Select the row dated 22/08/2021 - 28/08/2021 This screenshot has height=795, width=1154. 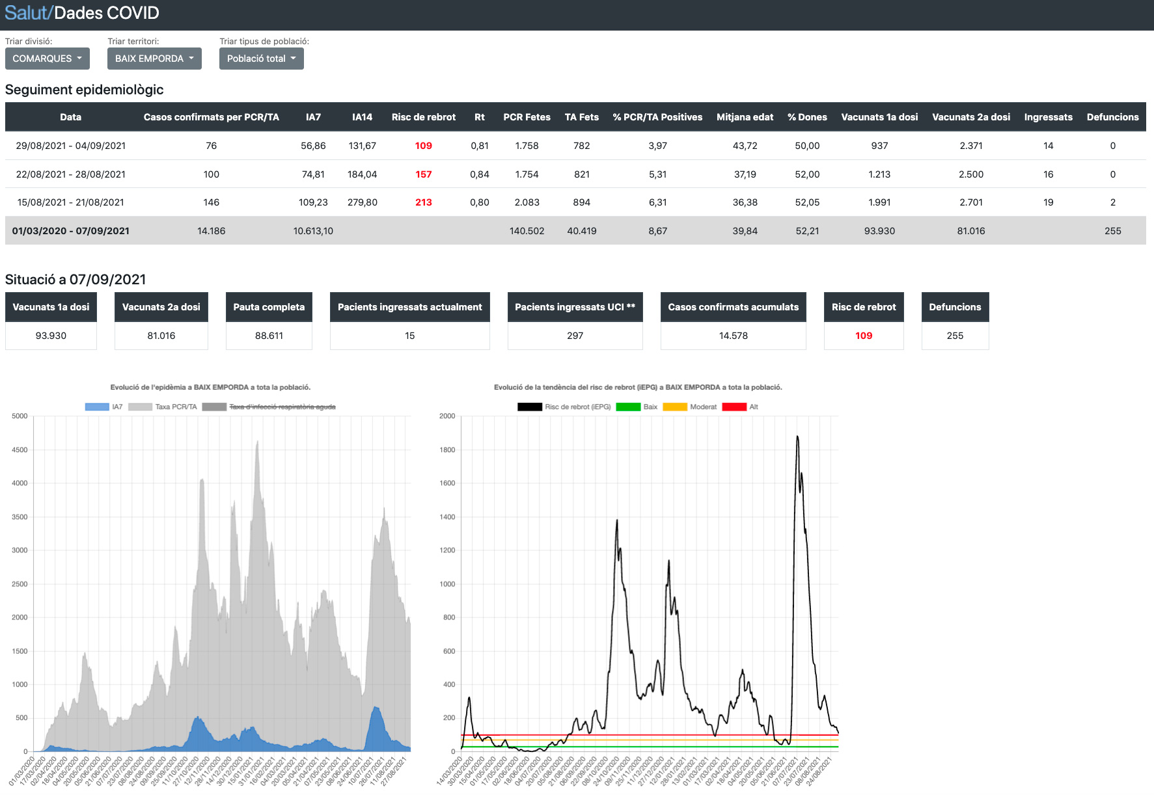pos(575,174)
